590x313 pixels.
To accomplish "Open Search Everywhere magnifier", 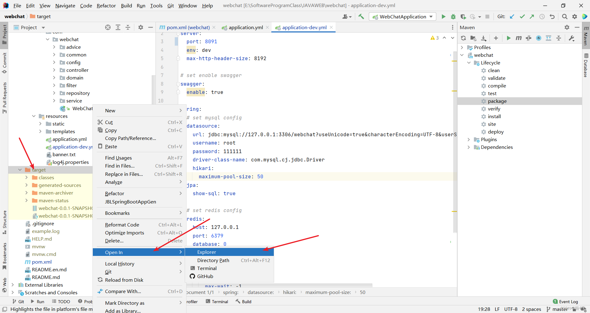I will pyautogui.click(x=564, y=17).
